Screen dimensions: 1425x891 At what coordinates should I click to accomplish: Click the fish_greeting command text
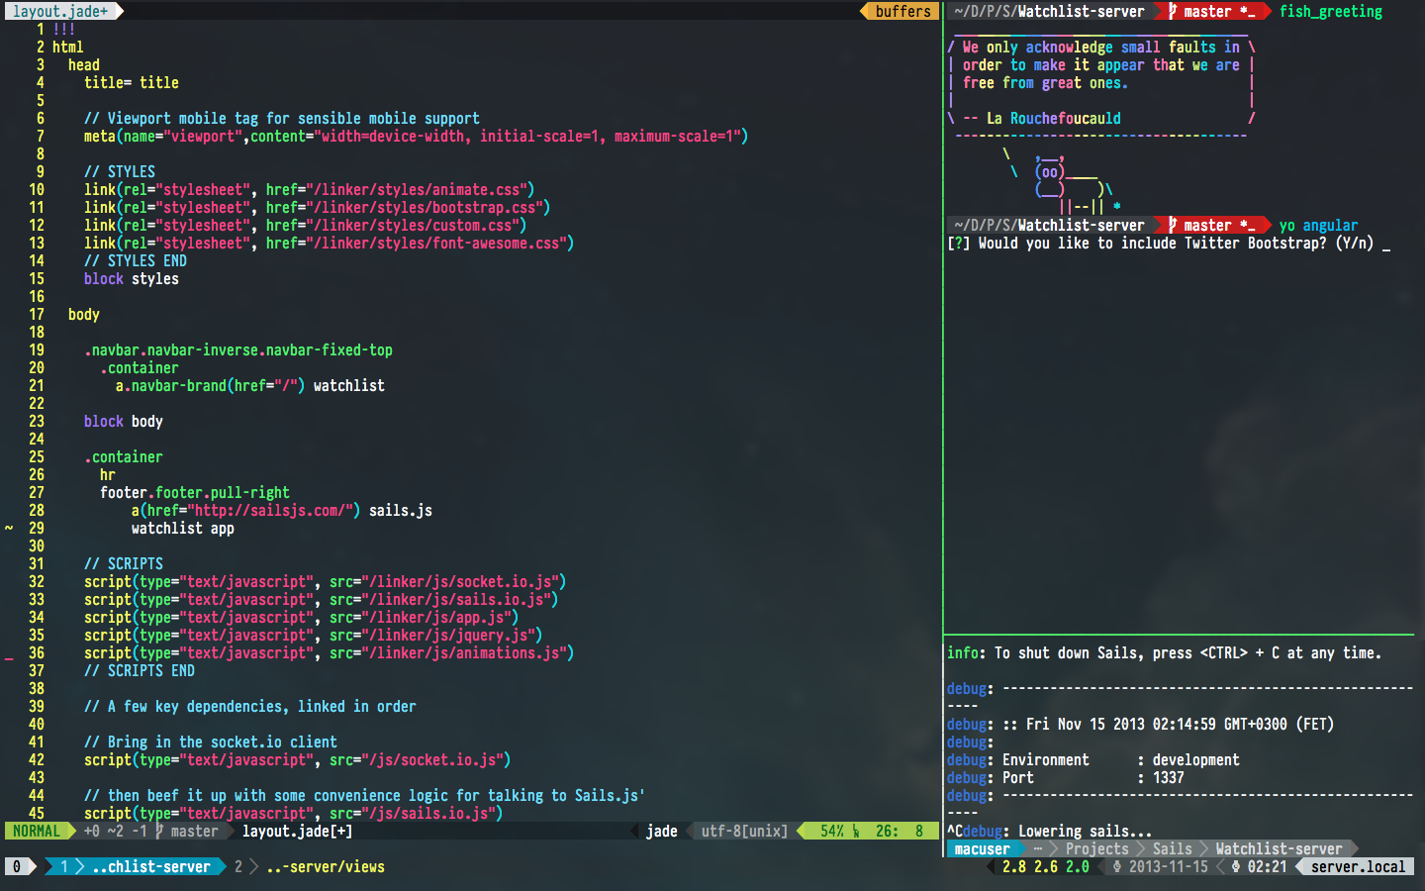(1330, 11)
